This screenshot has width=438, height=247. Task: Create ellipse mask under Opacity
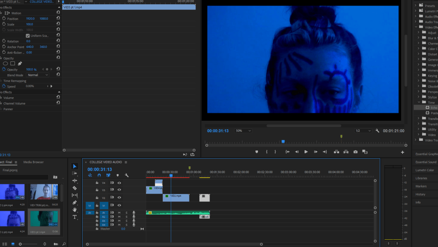coord(6,64)
